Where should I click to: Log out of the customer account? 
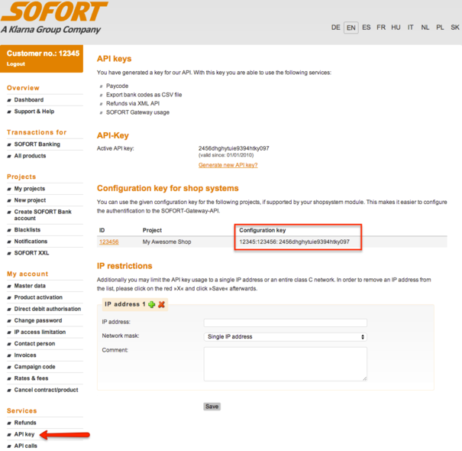pyautogui.click(x=16, y=64)
